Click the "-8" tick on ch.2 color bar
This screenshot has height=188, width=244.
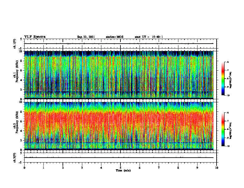pos(228,129)
